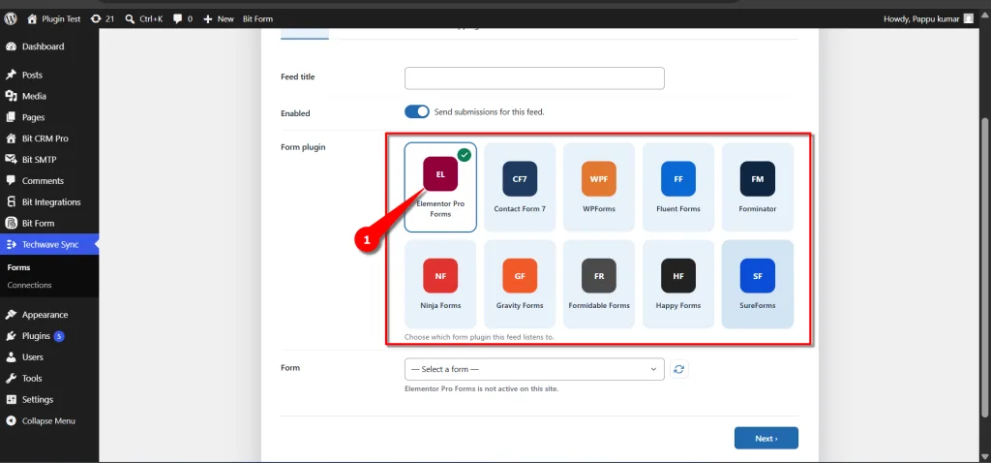The height and width of the screenshot is (463, 991).
Task: Select the Contact Form 7 CF7 icon
Action: 520,179
